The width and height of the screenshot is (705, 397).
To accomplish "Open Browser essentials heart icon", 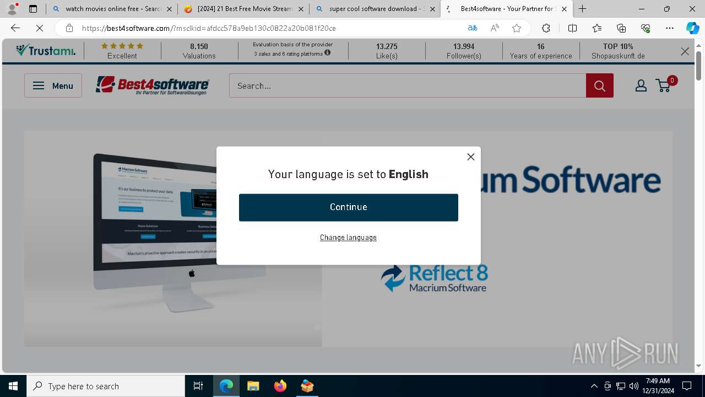I will click(646, 28).
